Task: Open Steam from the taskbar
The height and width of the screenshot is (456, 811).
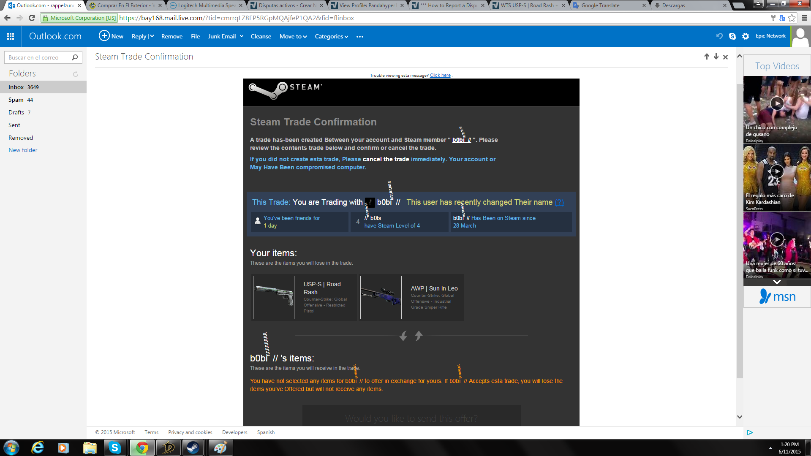Action: click(x=193, y=448)
